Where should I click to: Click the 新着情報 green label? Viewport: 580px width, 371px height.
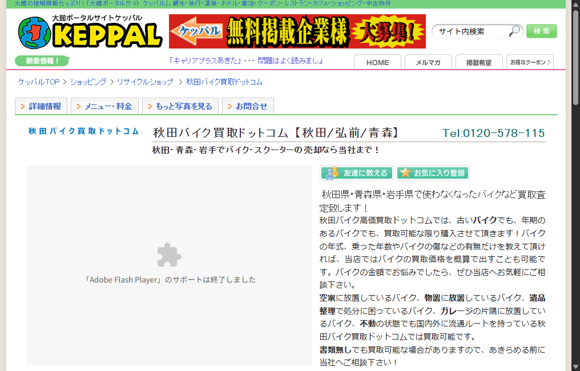[42, 61]
